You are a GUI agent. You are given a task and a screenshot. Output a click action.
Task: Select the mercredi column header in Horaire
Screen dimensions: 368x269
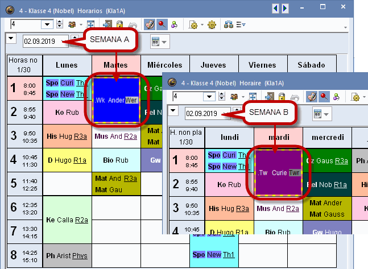click(328, 137)
